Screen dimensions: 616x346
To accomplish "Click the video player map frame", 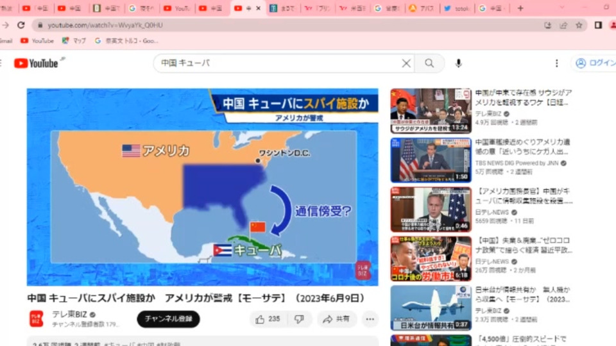I will pyautogui.click(x=202, y=187).
